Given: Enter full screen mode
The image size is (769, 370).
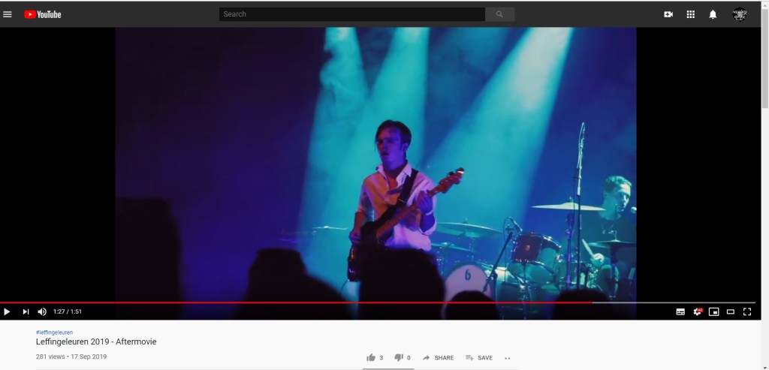Looking at the screenshot, I should coord(747,311).
